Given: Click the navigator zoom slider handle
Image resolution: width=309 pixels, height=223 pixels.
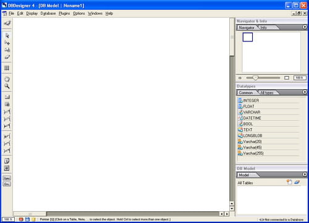Looking at the screenshot, I should click(x=255, y=78).
